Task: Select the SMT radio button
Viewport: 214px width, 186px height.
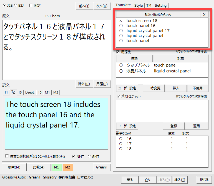Action: 89,156
